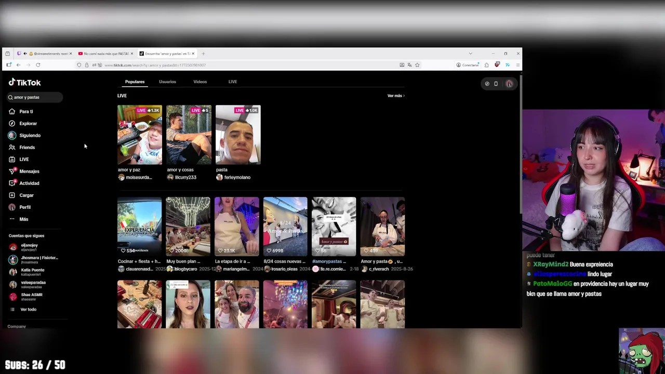Viewport: 665px width, 374px height.
Task: Open Perfil page
Action: point(20,207)
